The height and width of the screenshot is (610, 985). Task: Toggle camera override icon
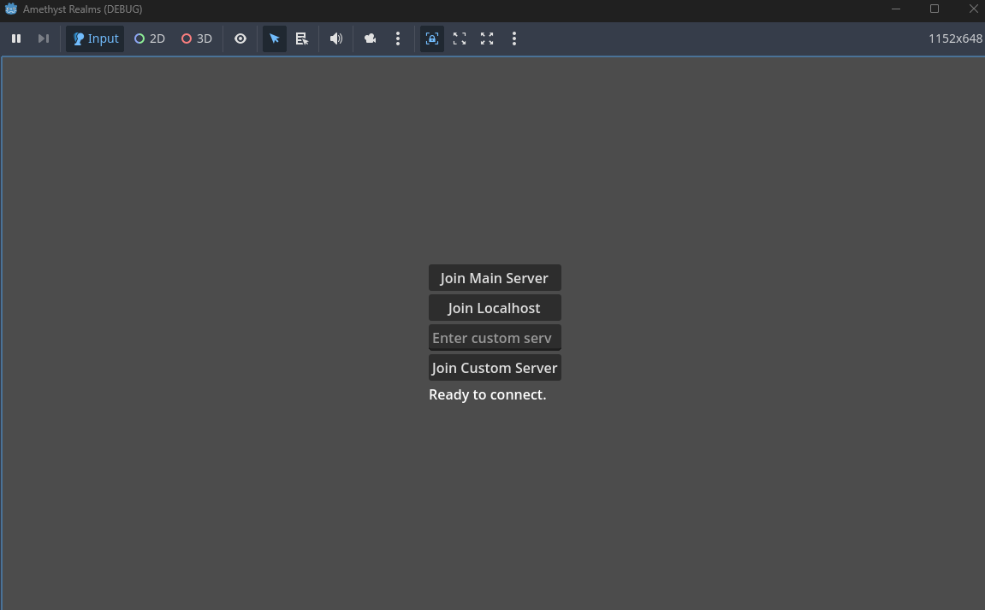(370, 39)
